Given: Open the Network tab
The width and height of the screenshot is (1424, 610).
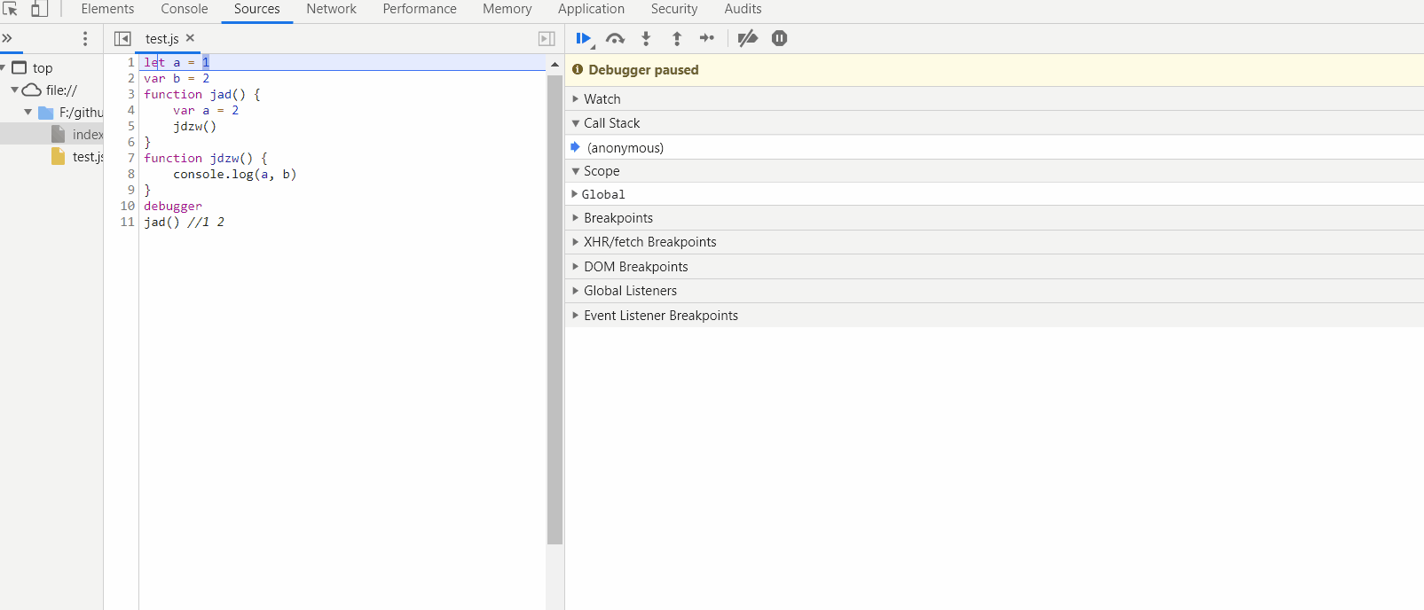Looking at the screenshot, I should click(331, 9).
